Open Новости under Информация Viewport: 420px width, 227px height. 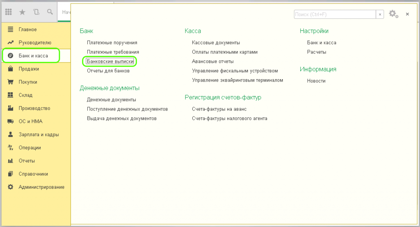316,81
